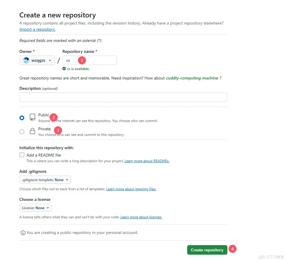Image resolution: width=287 pixels, height=262 pixels.
Task: Click the wzqgzs owner avatar icon
Action: pyautogui.click(x=26, y=60)
